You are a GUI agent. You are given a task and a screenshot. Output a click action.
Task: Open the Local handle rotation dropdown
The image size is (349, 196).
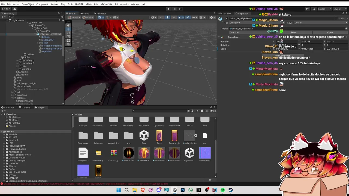pyautogui.click(x=88, y=17)
